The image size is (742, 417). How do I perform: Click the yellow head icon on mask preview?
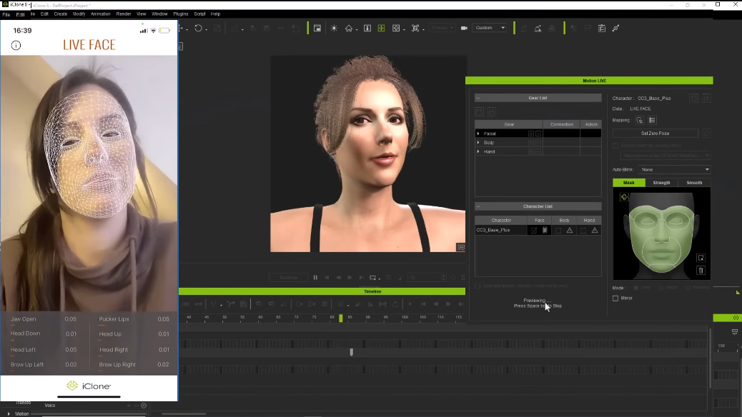click(624, 197)
